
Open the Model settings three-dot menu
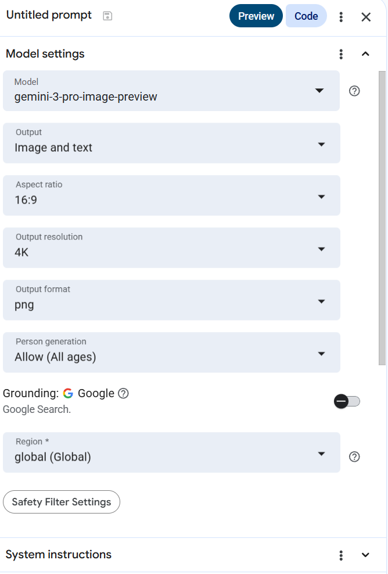[x=341, y=54]
